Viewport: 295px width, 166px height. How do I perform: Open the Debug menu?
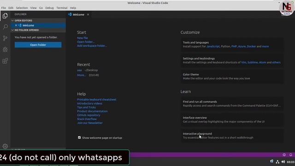coord(49,8)
